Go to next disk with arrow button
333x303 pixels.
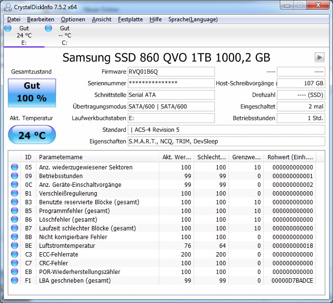(319, 57)
